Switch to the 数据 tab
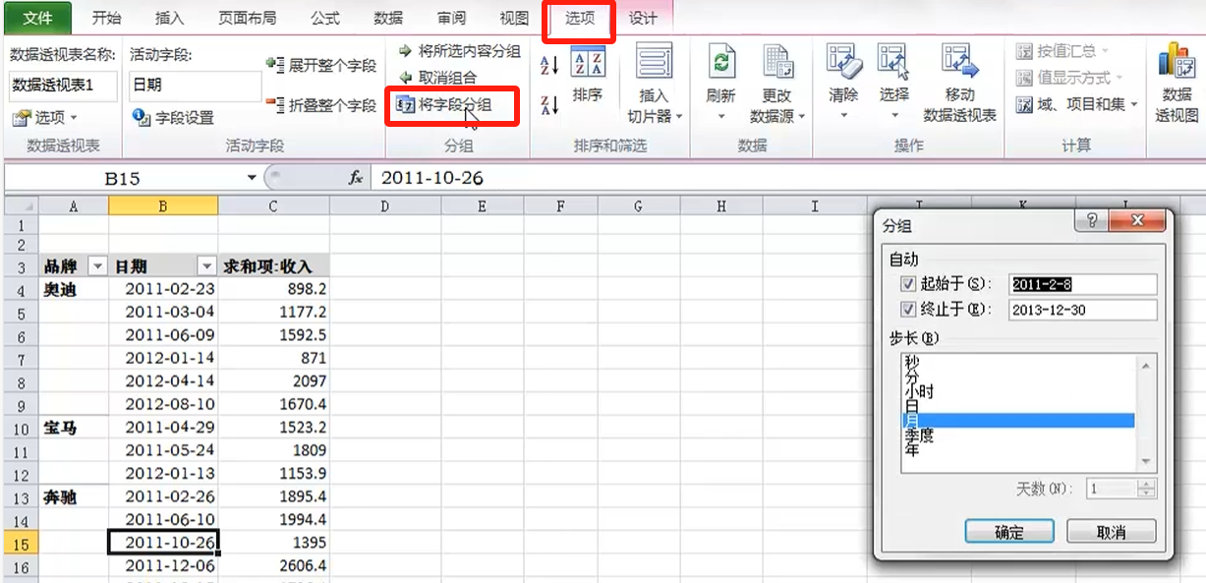 click(x=388, y=19)
